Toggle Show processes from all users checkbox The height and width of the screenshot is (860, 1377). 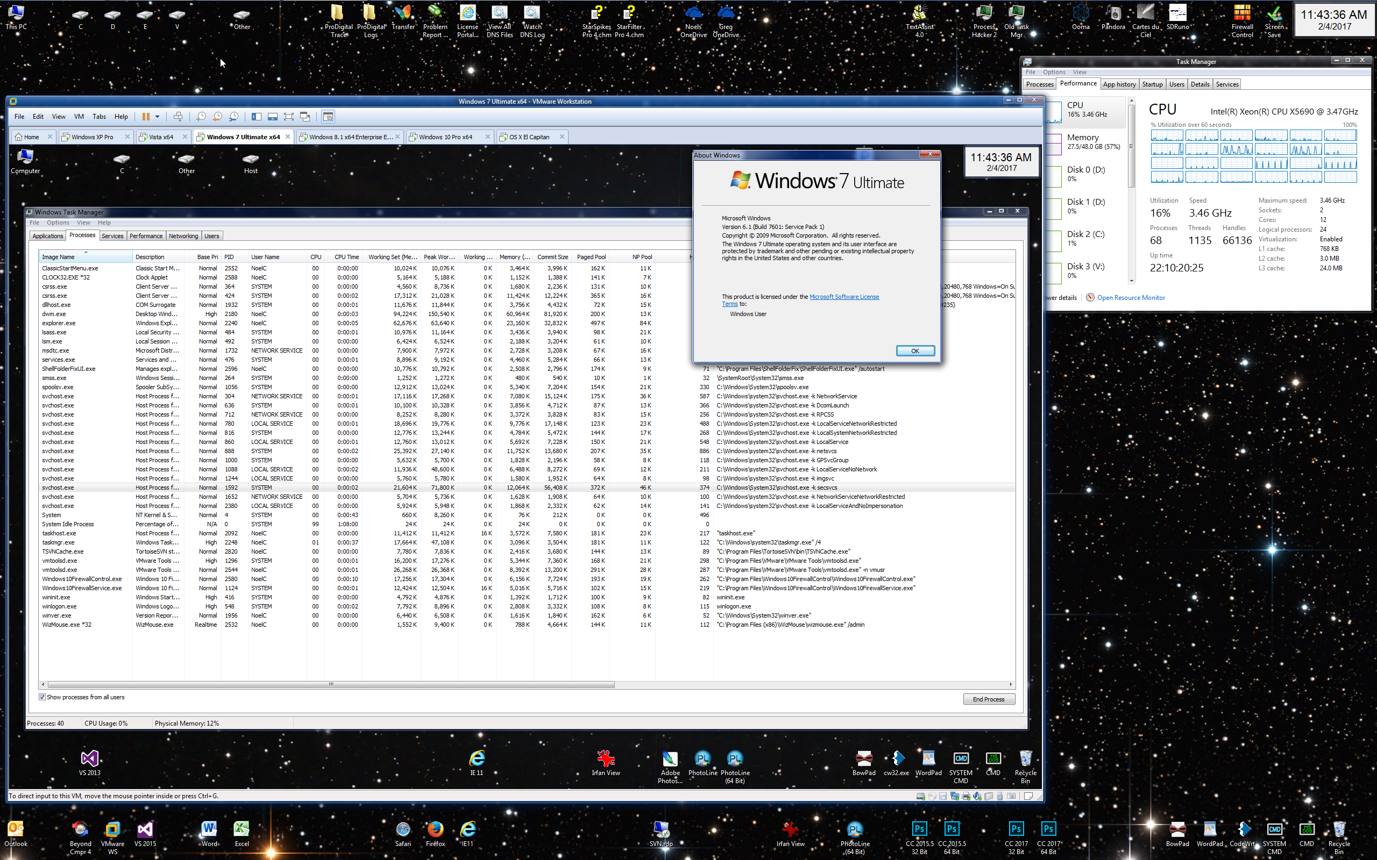click(42, 697)
